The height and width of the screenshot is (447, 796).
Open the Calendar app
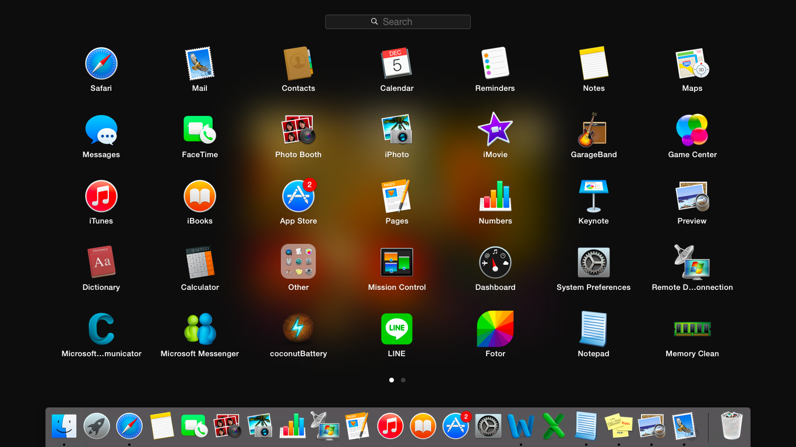tap(397, 63)
